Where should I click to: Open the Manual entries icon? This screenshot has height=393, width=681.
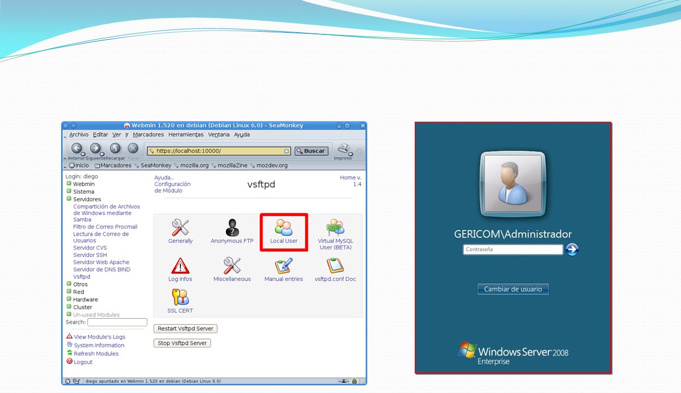(x=284, y=266)
